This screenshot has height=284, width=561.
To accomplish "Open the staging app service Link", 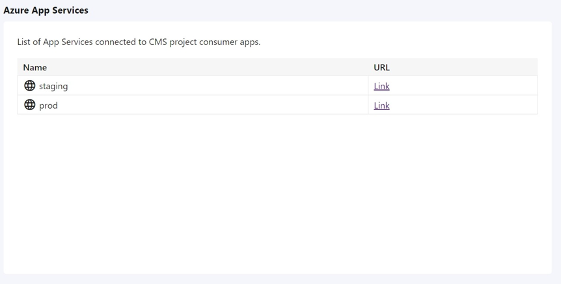I will (x=381, y=86).
